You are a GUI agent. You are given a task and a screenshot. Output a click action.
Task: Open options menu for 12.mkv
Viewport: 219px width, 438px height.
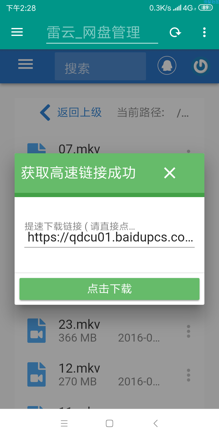tap(189, 375)
